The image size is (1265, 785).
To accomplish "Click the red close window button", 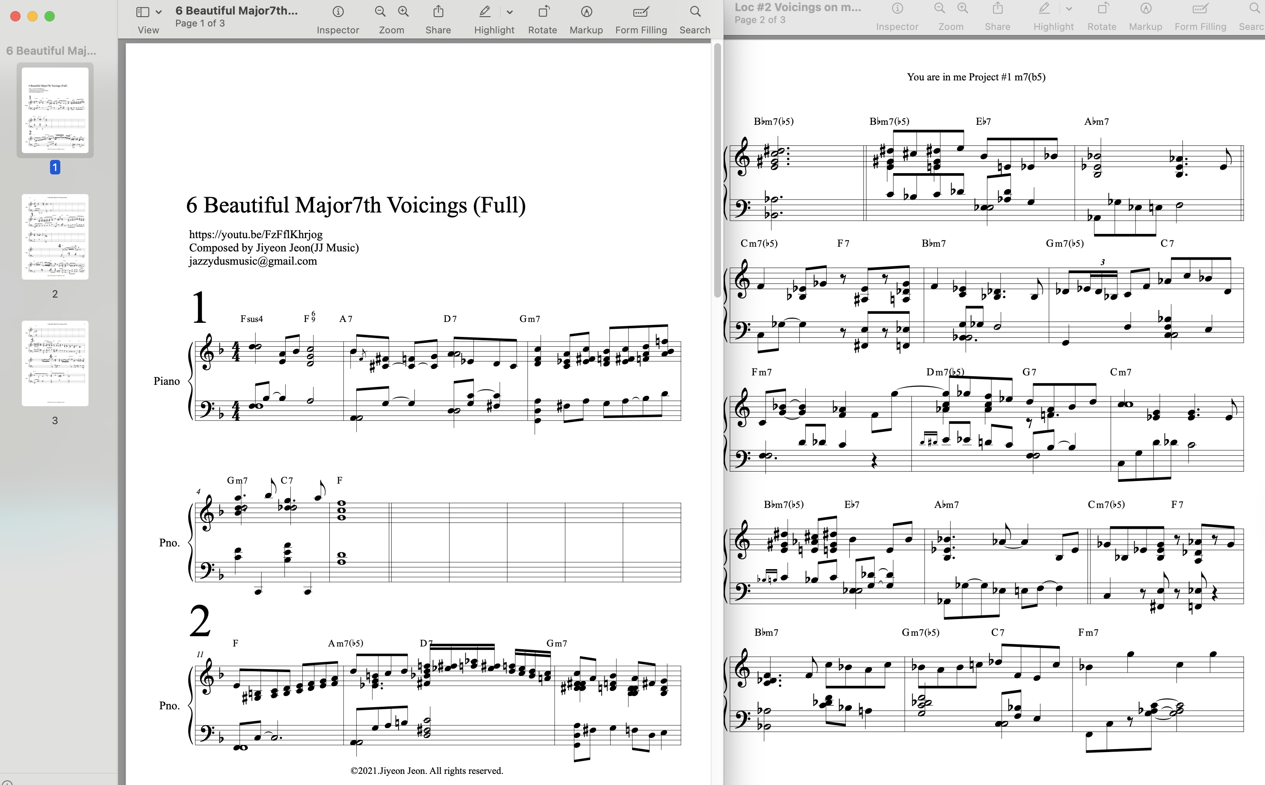I will point(15,16).
